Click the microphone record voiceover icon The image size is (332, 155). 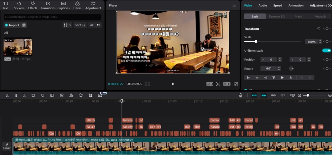click(241, 95)
